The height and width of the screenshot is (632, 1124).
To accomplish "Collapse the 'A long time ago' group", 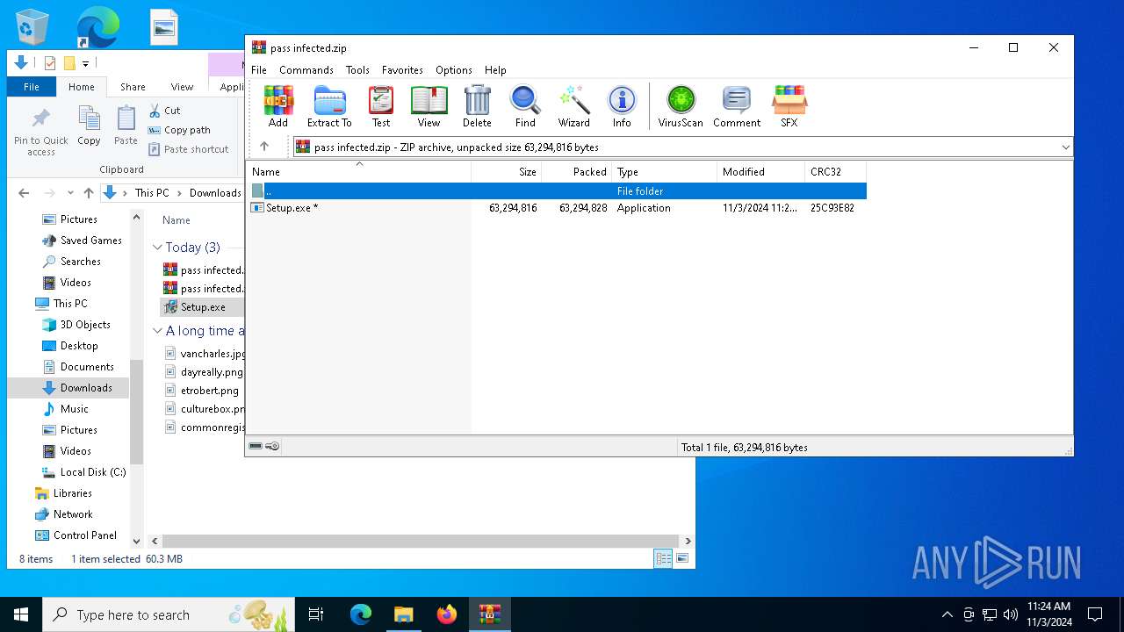I will tap(157, 331).
